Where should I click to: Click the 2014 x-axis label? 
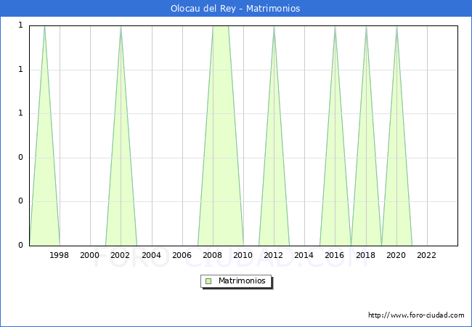pos(304,255)
